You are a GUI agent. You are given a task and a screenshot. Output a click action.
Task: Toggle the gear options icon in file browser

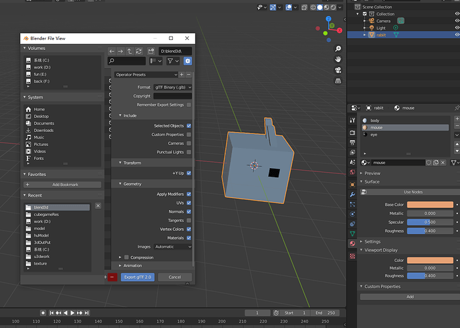point(187,61)
